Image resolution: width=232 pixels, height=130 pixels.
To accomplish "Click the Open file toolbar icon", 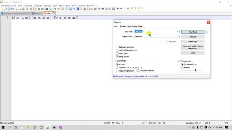I will (x=5, y=9).
